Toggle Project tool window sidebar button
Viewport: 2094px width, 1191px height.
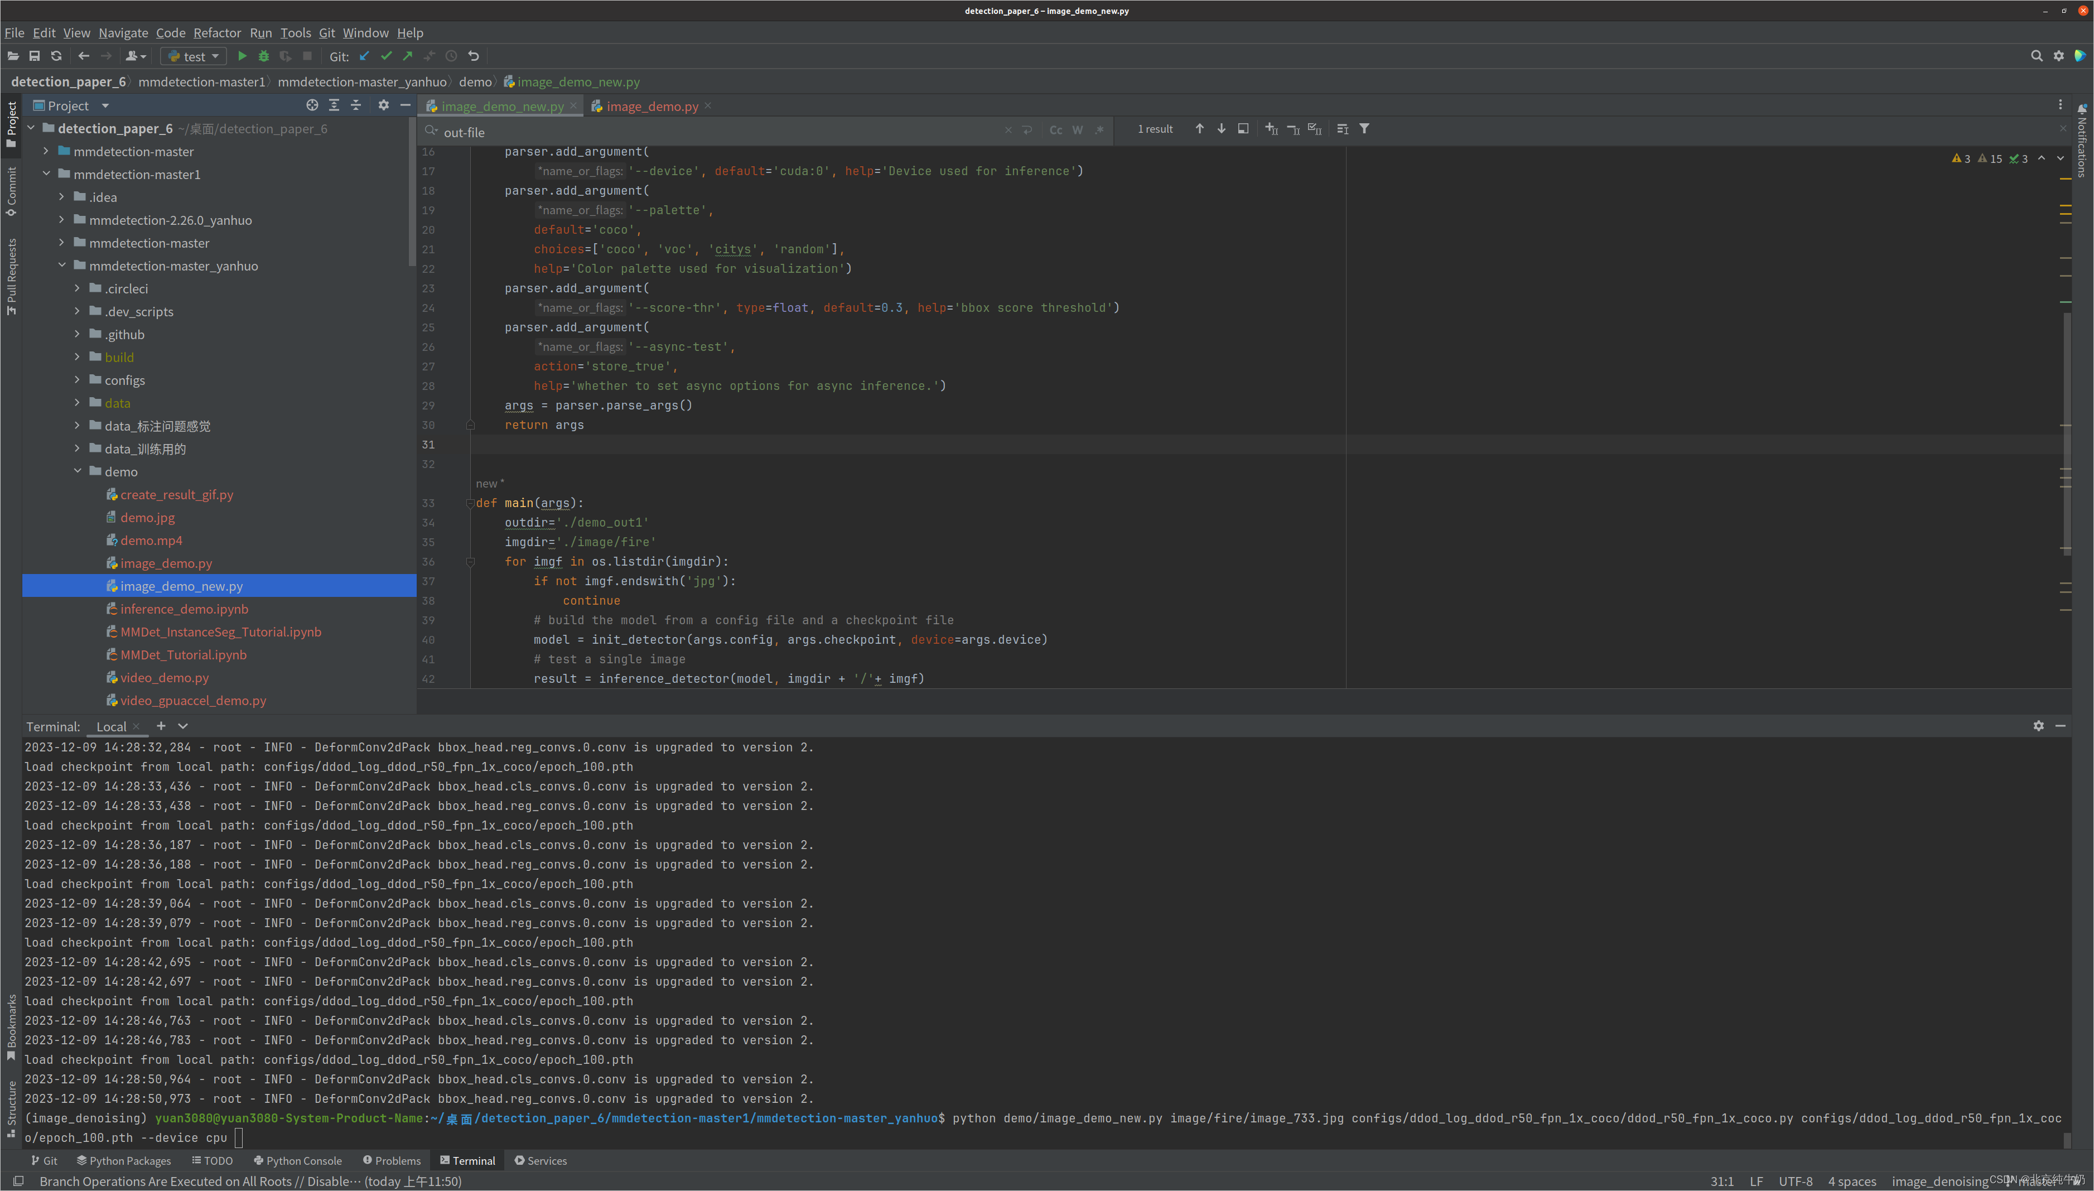pos(12,124)
